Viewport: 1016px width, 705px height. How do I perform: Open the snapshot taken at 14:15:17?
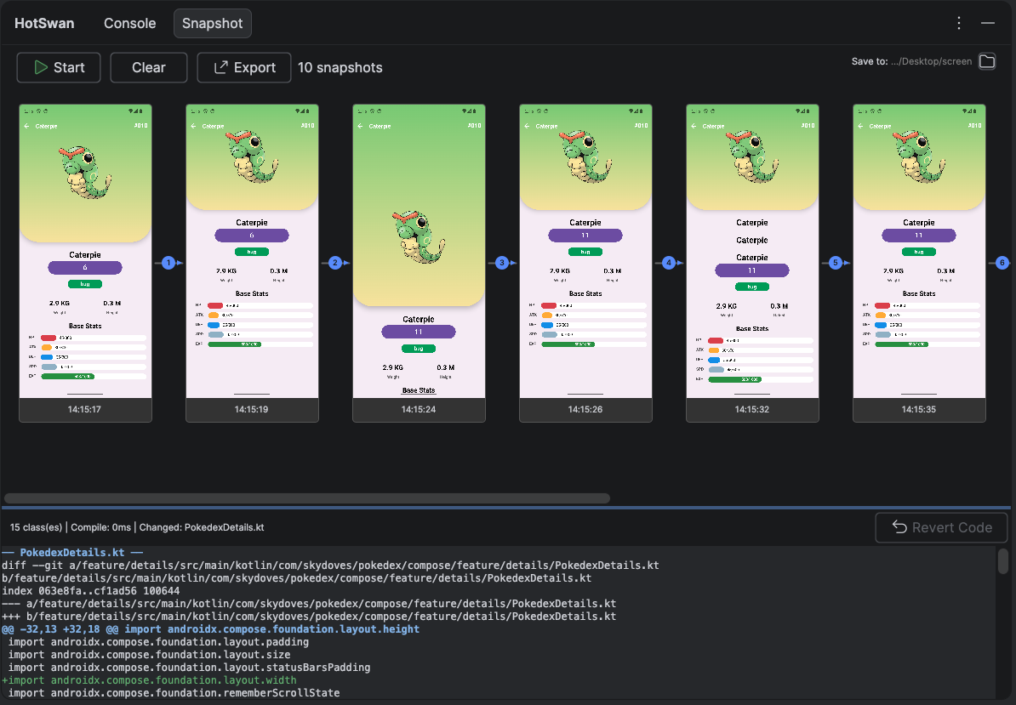tap(85, 255)
